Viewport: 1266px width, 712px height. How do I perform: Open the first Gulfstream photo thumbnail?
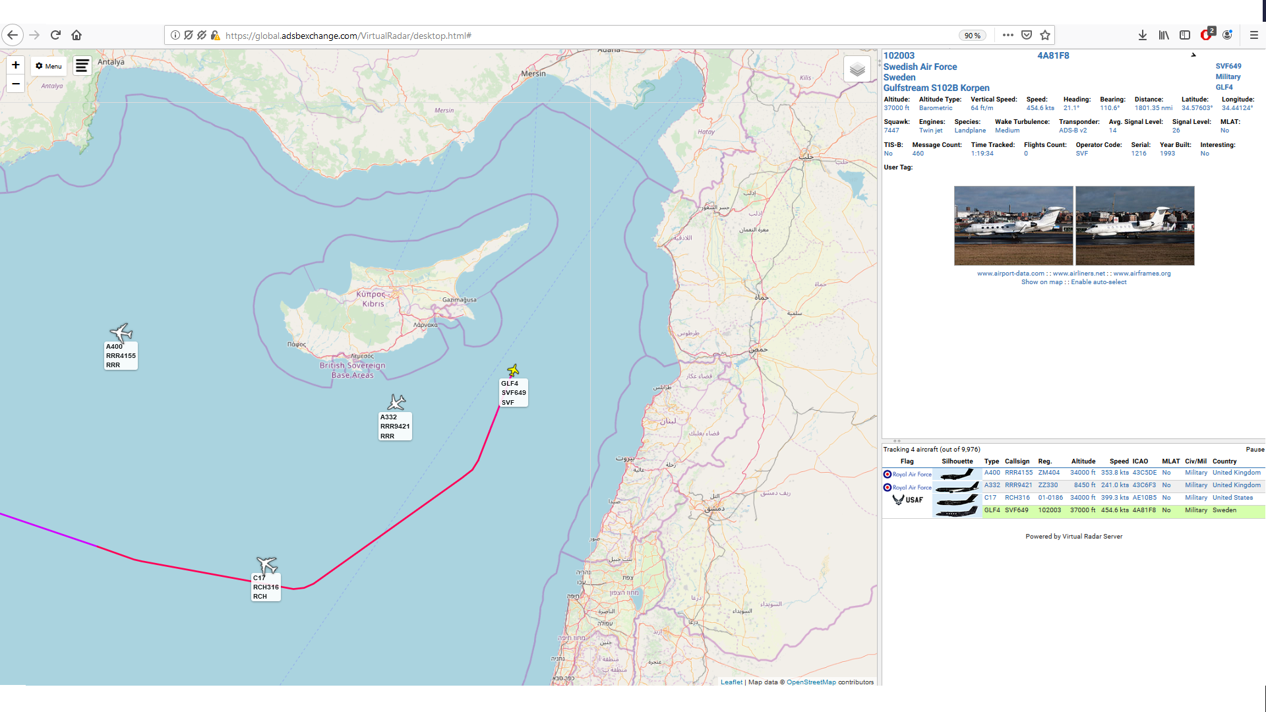[1013, 225]
